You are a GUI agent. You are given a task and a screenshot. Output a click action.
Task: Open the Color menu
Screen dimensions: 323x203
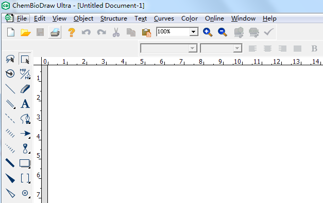tap(189, 19)
